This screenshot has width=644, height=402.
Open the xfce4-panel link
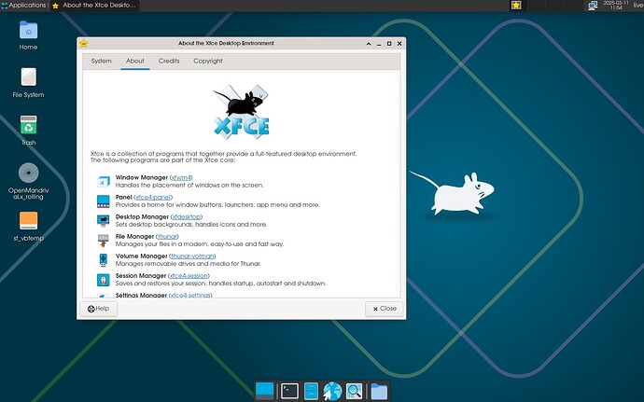[x=153, y=197]
